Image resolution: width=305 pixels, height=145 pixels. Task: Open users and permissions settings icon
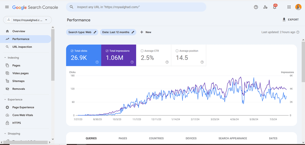tap(265, 7)
